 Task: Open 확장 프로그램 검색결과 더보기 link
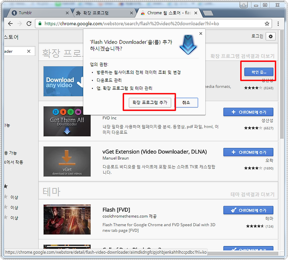point(242,56)
